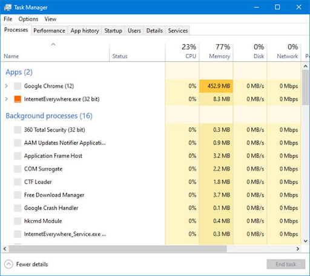Expand the InternetEverywhere.exe process group
This screenshot has height=276, width=310.
point(7,99)
